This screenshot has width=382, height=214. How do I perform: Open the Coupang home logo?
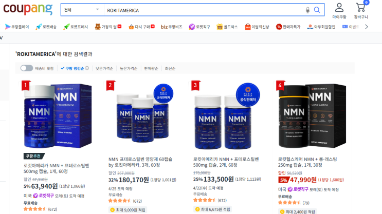pos(28,9)
